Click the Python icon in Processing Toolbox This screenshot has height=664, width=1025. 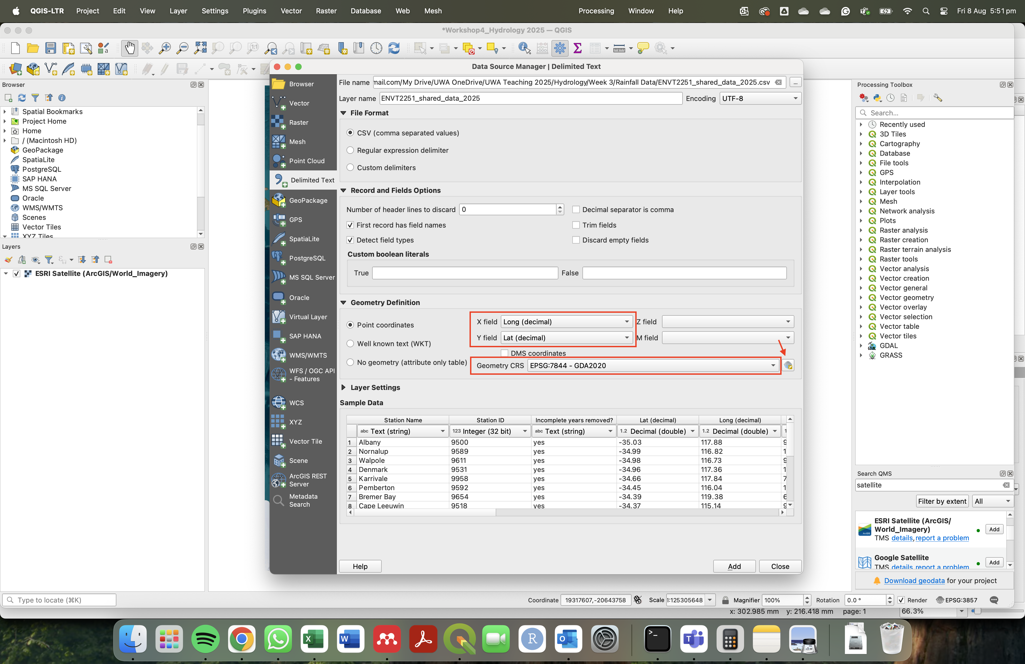pyautogui.click(x=877, y=98)
